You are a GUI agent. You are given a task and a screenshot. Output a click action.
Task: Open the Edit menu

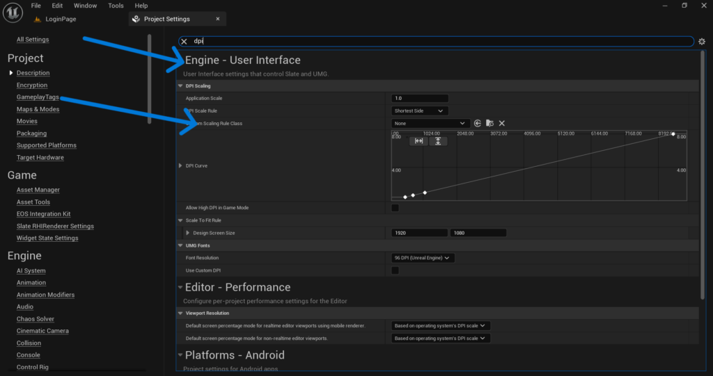[x=57, y=6]
